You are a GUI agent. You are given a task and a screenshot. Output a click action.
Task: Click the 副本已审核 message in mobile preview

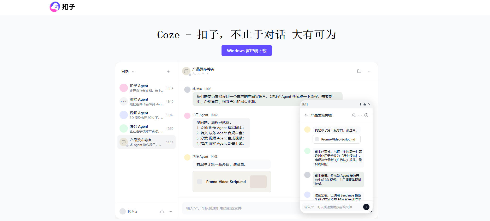point(338,158)
